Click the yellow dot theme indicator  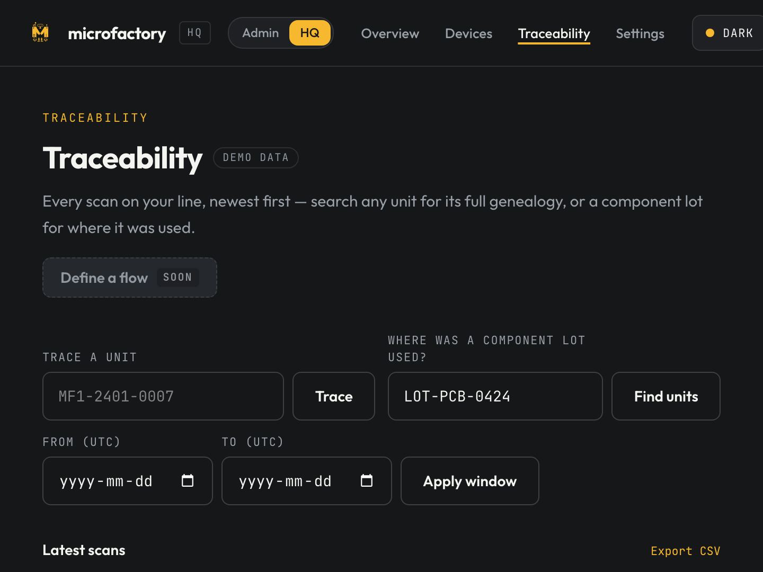pos(710,33)
